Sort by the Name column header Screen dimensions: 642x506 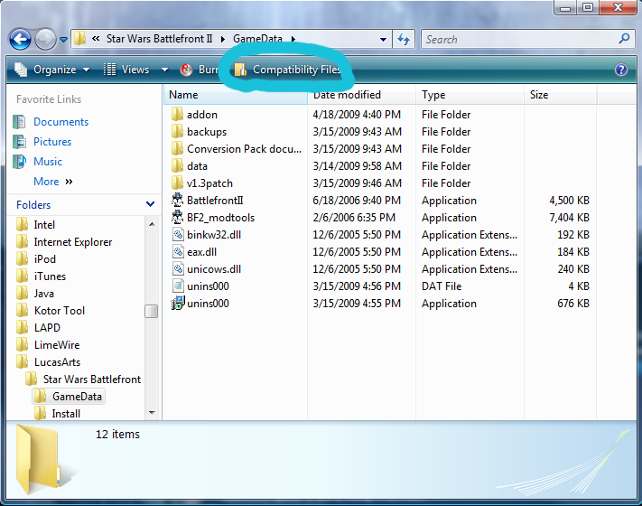tap(236, 95)
